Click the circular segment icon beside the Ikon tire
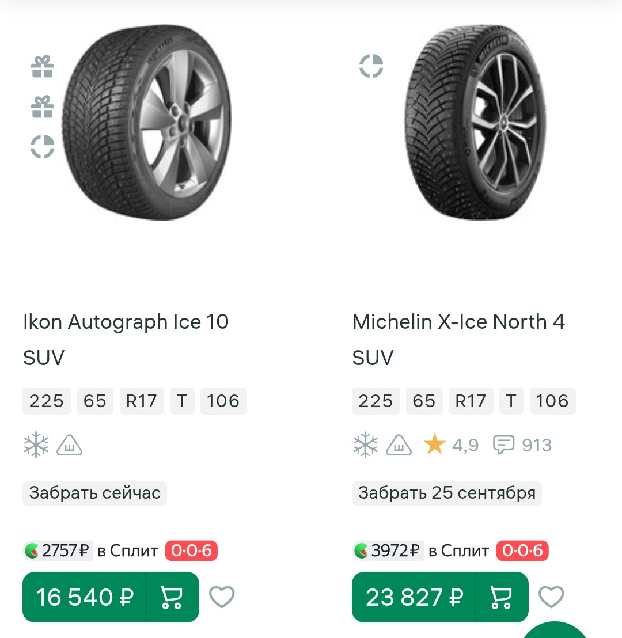This screenshot has height=638, width=622. (x=42, y=147)
